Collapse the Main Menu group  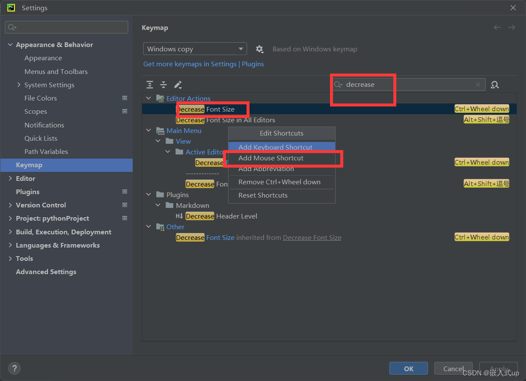point(149,130)
